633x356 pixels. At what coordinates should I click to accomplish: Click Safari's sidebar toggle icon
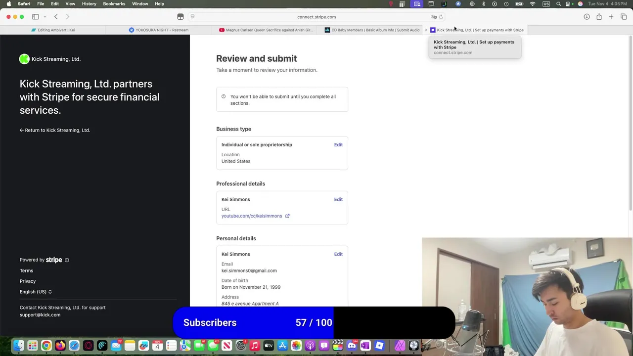36,17
